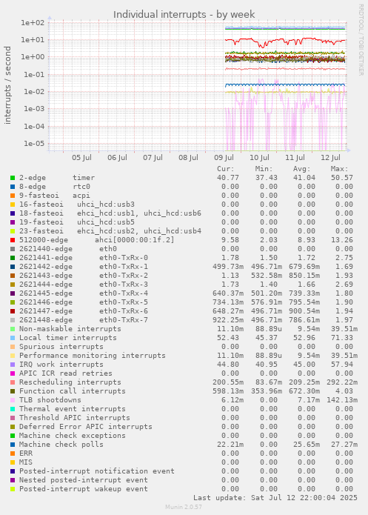
Task: Click the 1e+02 y-axis tick label
Action: 33,23
